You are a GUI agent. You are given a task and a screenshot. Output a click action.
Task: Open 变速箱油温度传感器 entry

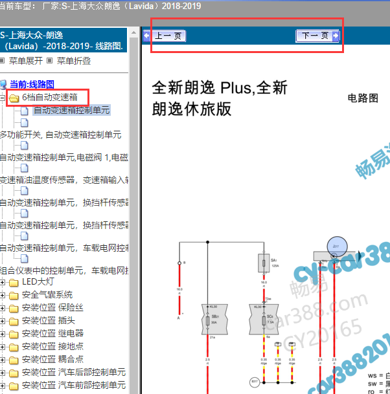click(64, 180)
